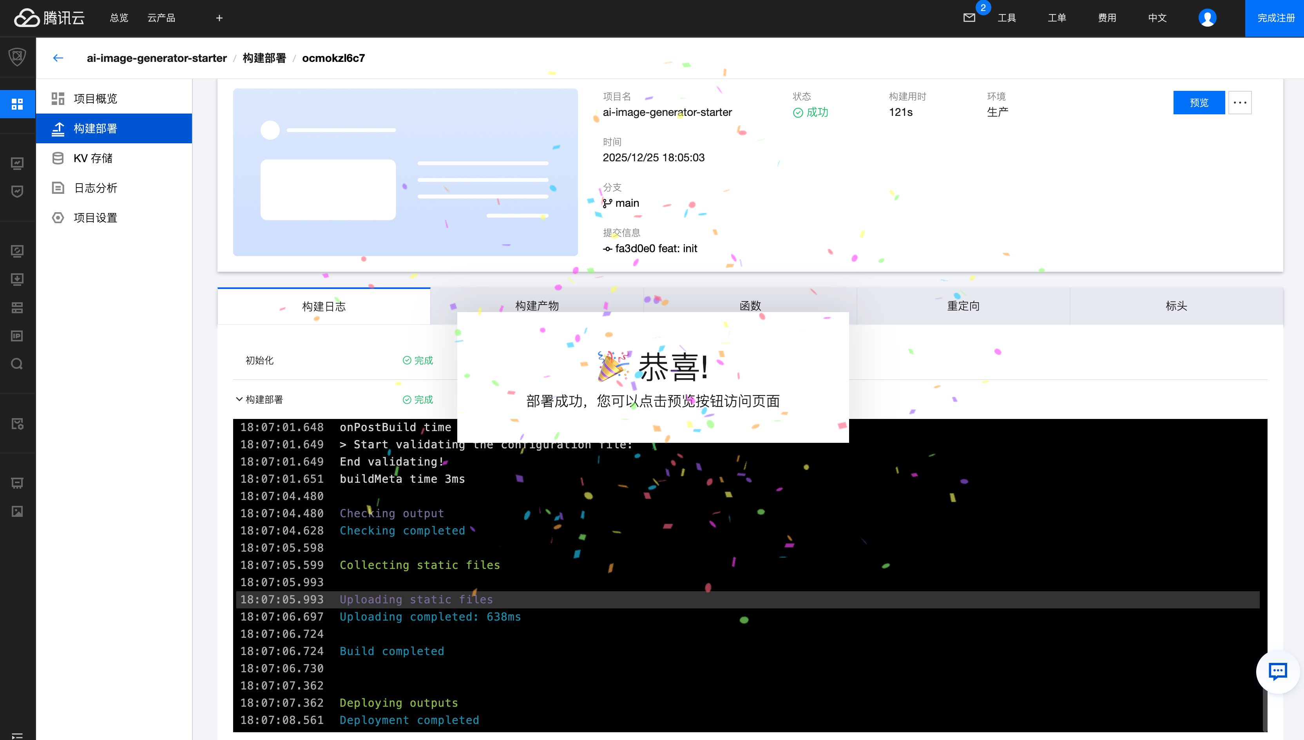Open the floating chat support icon

pos(1278,671)
